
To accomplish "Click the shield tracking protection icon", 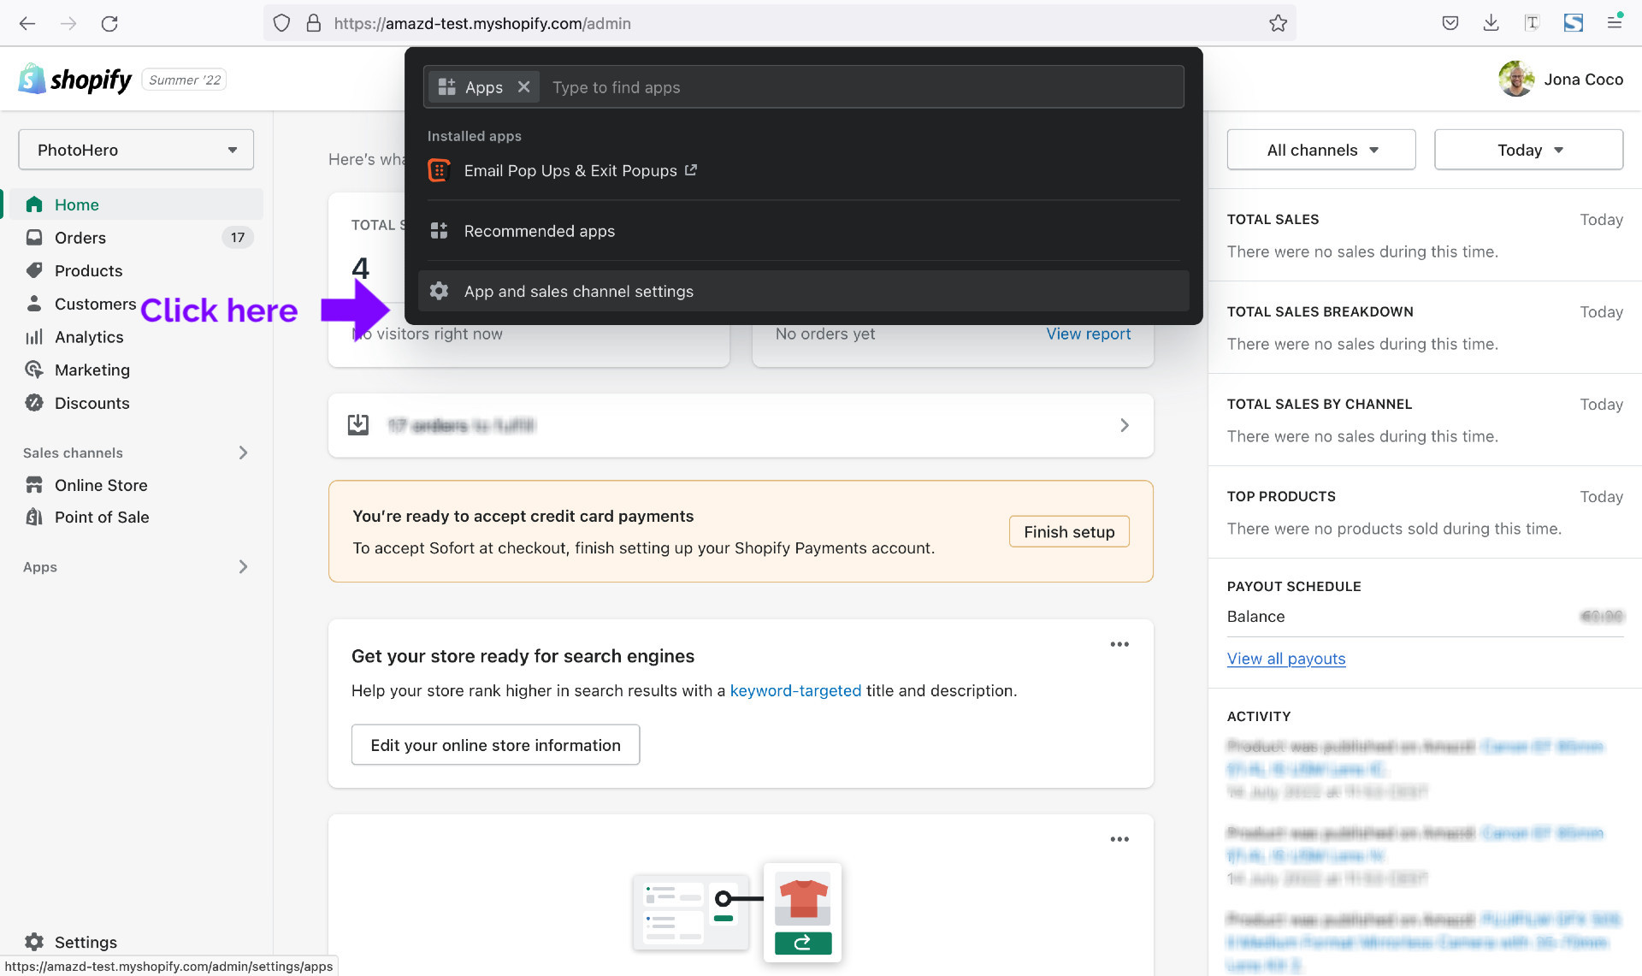I will click(281, 23).
